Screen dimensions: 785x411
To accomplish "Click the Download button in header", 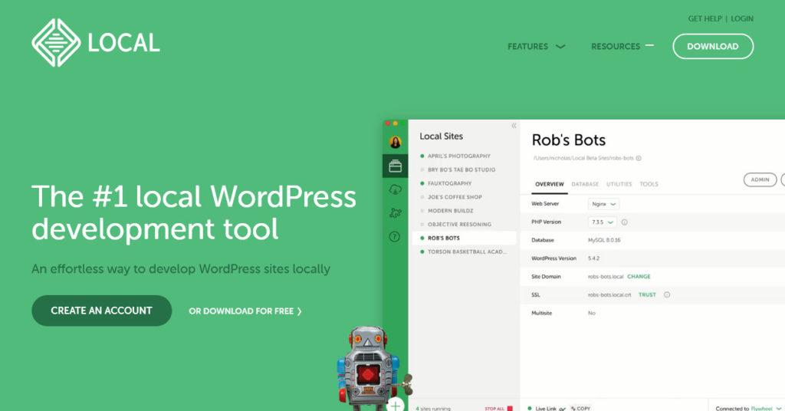I will click(713, 47).
